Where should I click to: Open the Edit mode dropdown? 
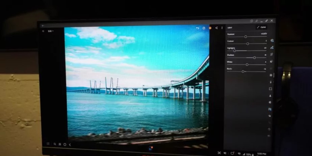point(51,31)
